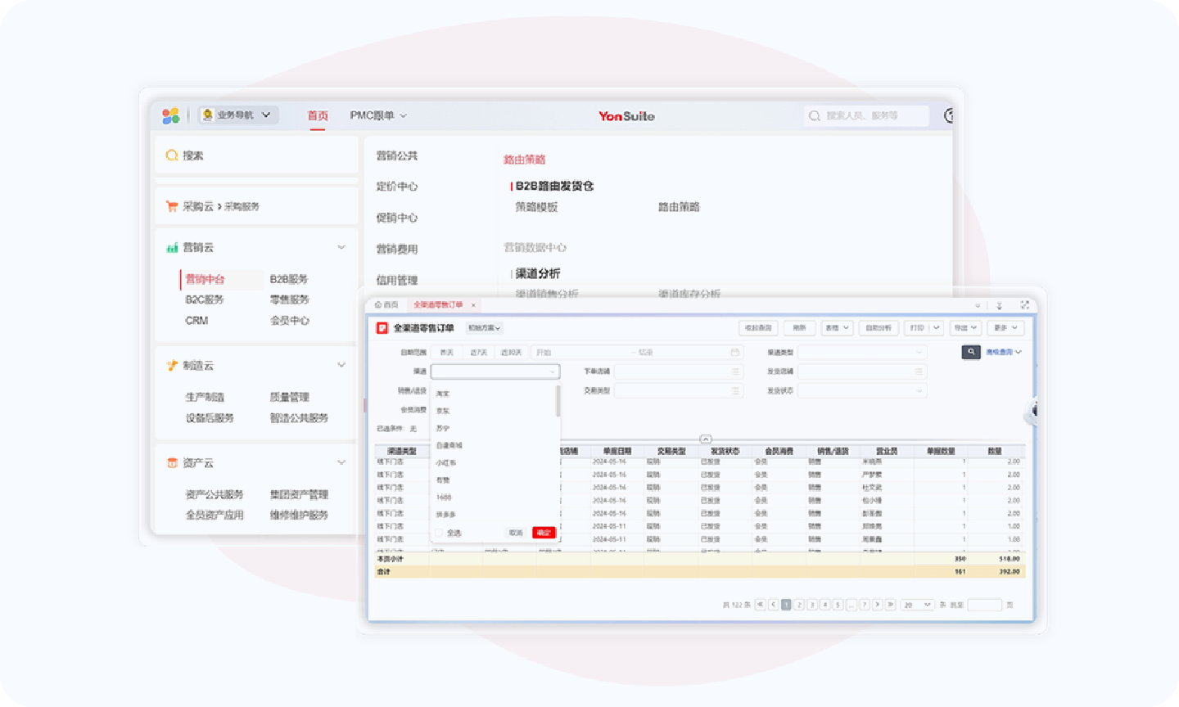Viewport: 1179px width, 707px height.
Task: Click the collapse arrow above the table header
Action: (706, 439)
